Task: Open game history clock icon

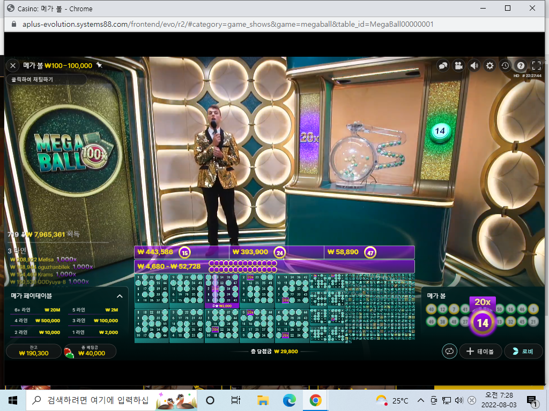Action: pyautogui.click(x=505, y=66)
